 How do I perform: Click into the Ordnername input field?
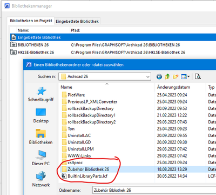tap(154, 190)
